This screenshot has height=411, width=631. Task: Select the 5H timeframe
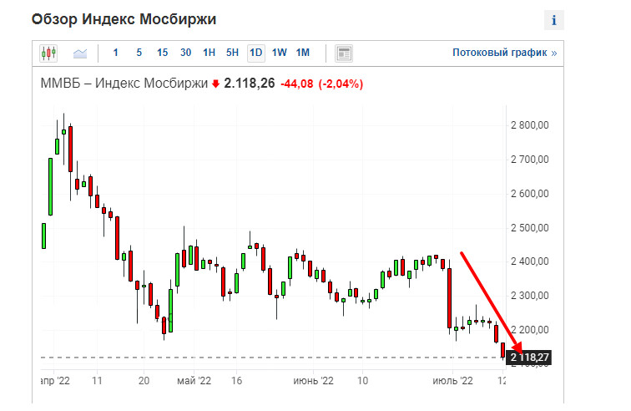tap(232, 53)
